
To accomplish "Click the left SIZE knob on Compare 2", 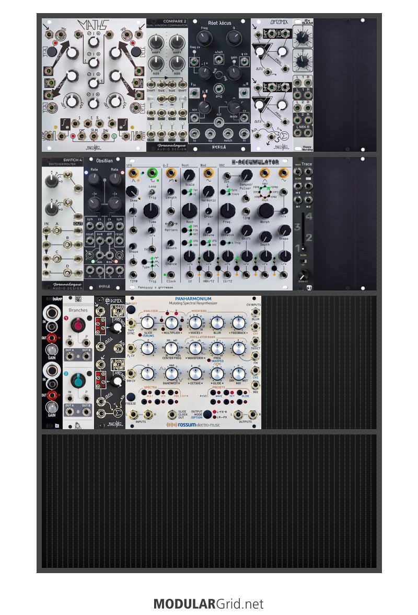I will 156,63.
